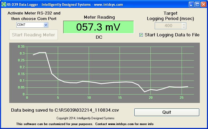Click the RS 039 app icon in title bar

[4, 4]
